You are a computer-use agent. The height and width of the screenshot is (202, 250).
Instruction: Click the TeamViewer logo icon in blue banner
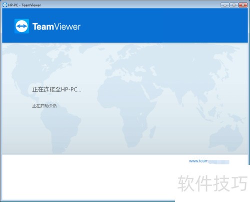[x=21, y=26]
